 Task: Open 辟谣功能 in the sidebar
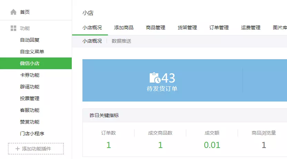[30, 87]
